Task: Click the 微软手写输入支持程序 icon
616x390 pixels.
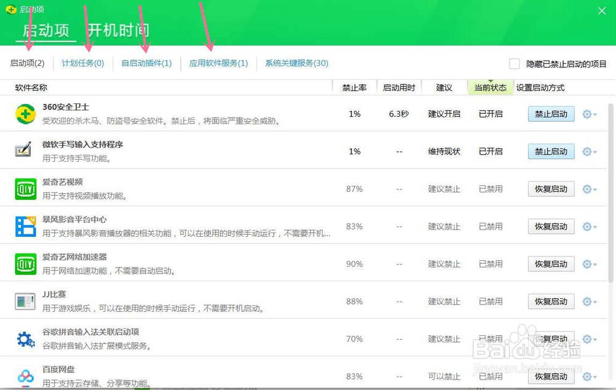Action: pos(23,149)
